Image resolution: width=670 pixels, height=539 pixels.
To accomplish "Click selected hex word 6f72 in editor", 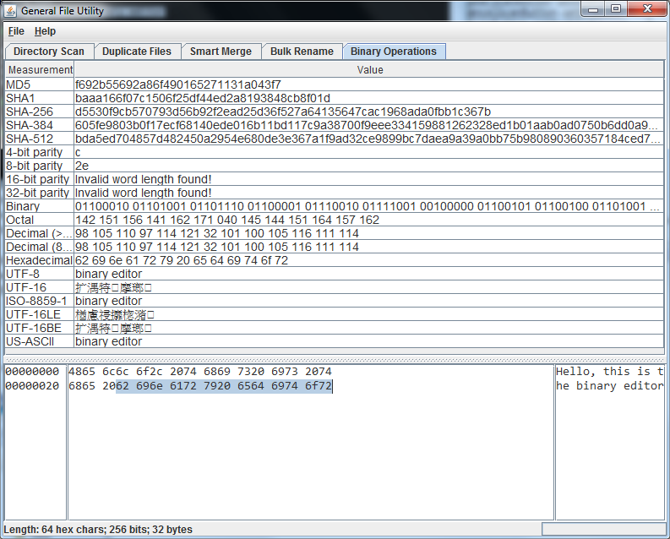I will pyautogui.click(x=319, y=386).
